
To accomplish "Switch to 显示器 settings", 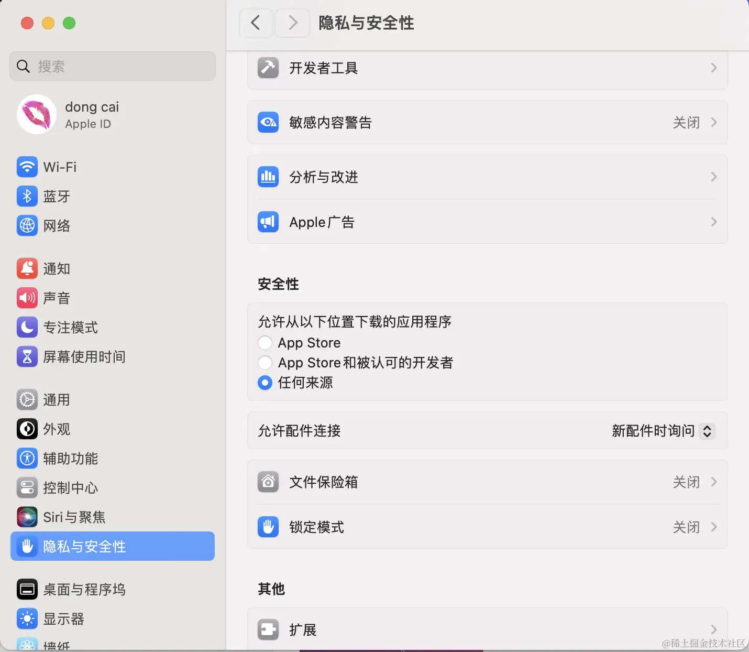I will (x=63, y=618).
